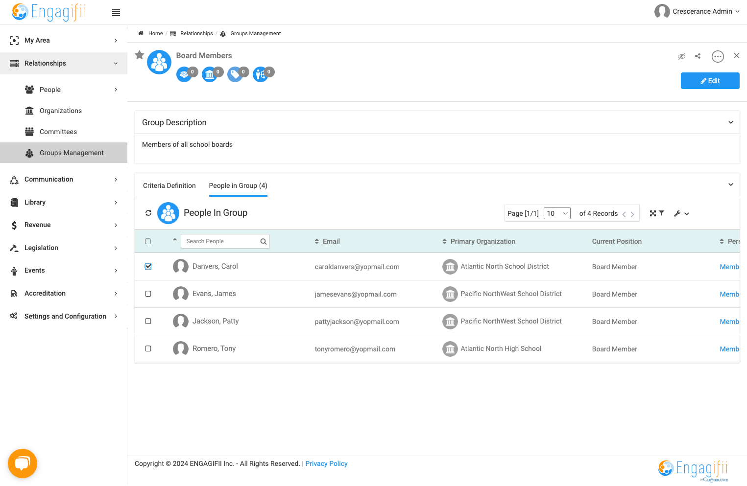Open the chat support bubble
The height and width of the screenshot is (486, 747).
tap(23, 463)
